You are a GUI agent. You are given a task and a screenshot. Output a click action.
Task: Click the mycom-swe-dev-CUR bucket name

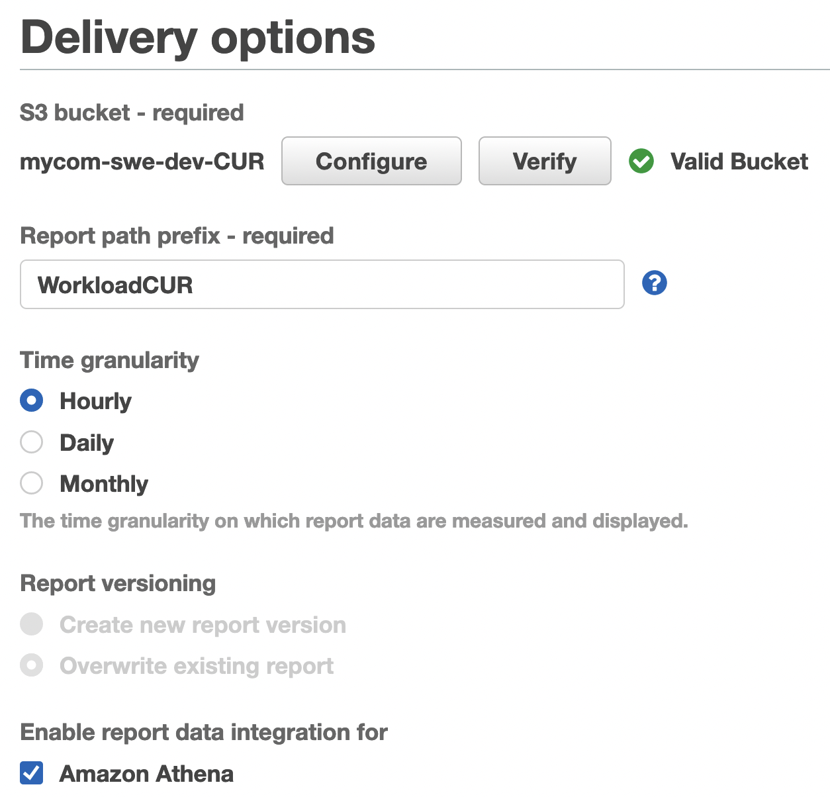click(x=142, y=161)
